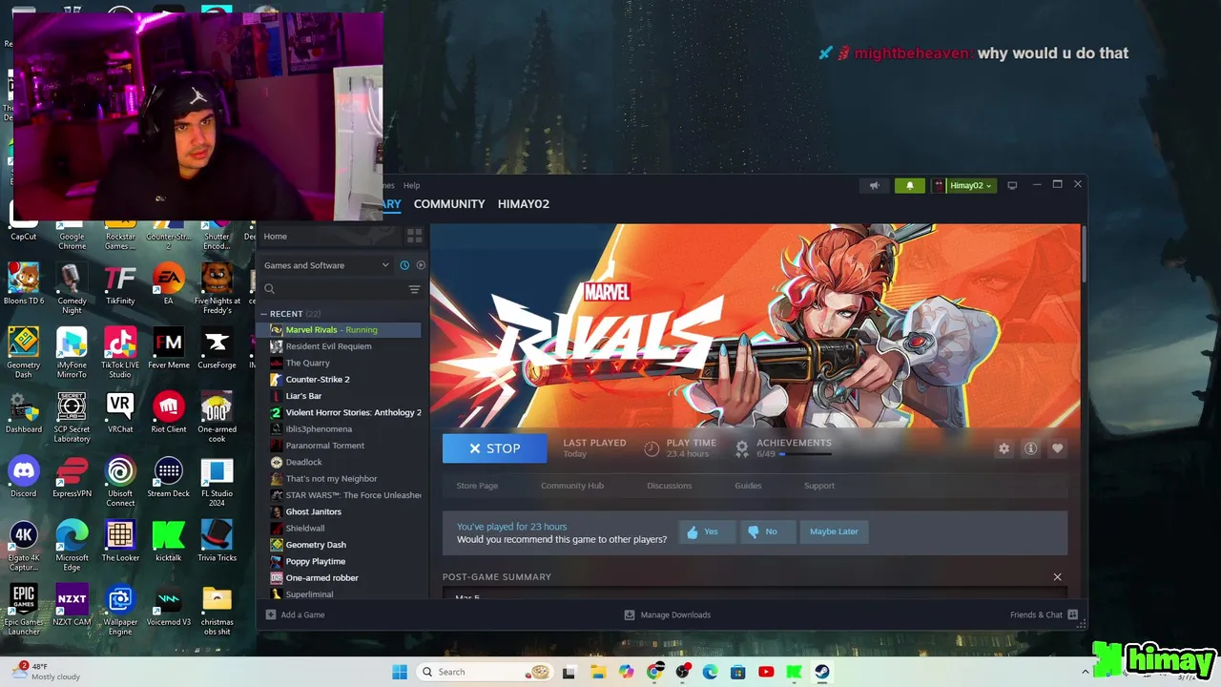Image resolution: width=1221 pixels, height=687 pixels.
Task: Switch to collections grid view icon
Action: (414, 235)
